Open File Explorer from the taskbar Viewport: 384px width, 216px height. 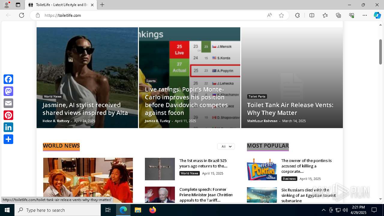tap(138, 210)
